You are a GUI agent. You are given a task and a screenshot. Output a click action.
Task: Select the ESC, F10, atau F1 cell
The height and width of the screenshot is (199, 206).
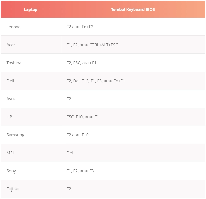click(x=83, y=117)
